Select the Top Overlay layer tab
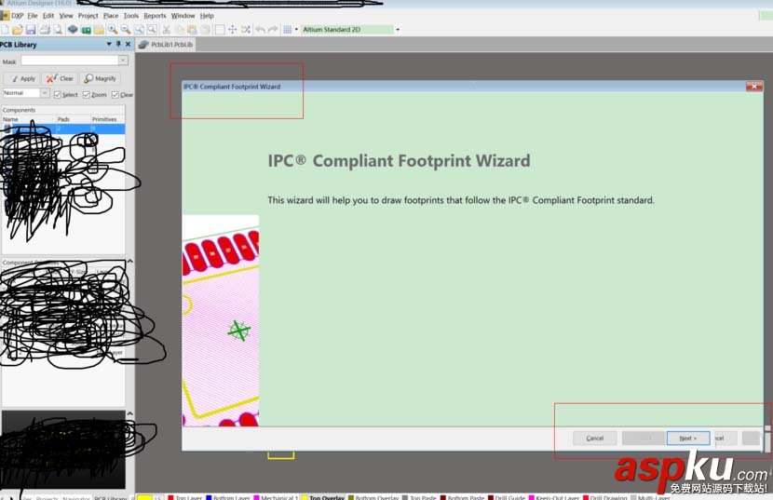773x500 pixels. [x=323, y=497]
